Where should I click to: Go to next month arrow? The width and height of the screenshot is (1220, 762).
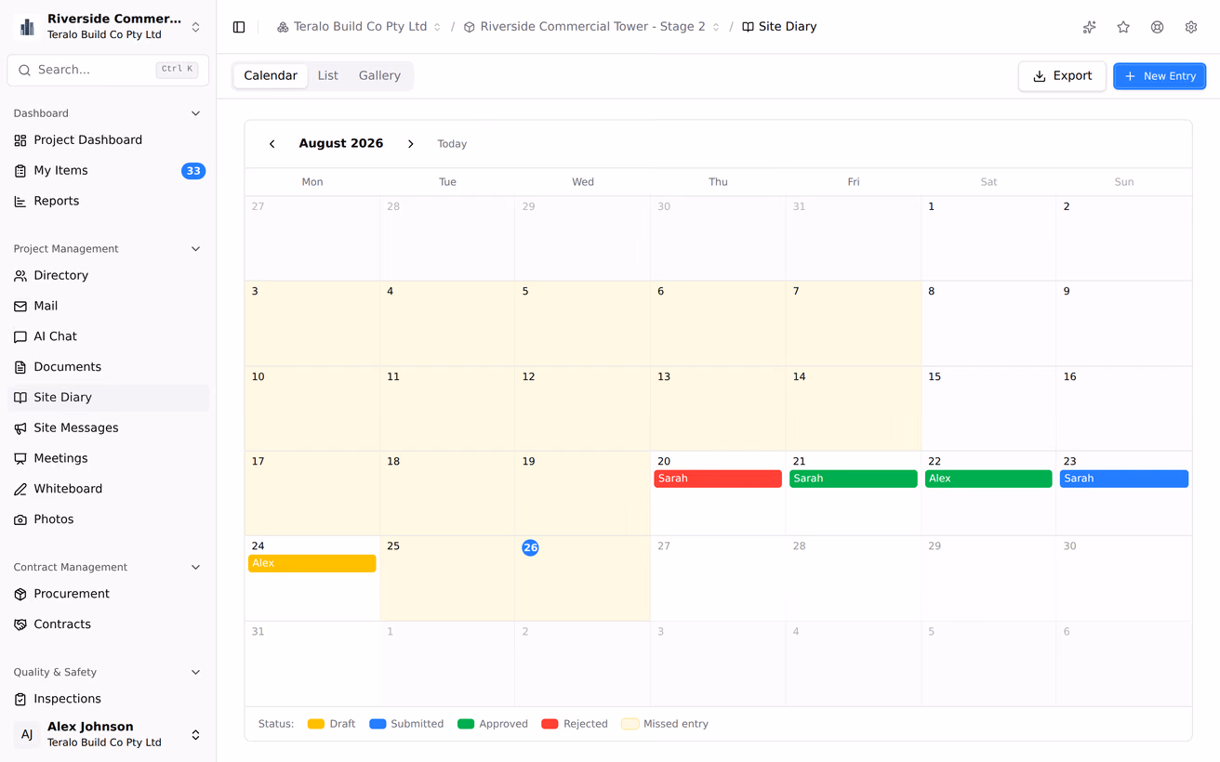410,144
